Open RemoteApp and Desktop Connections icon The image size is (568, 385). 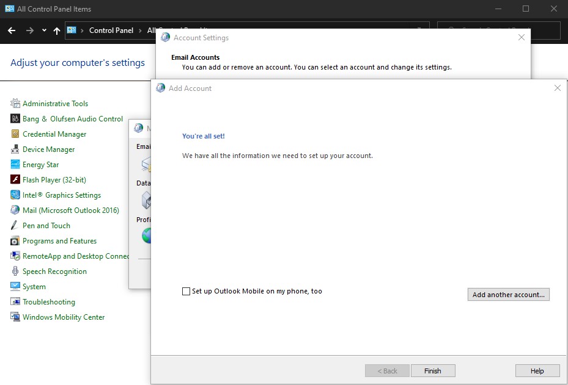15,256
